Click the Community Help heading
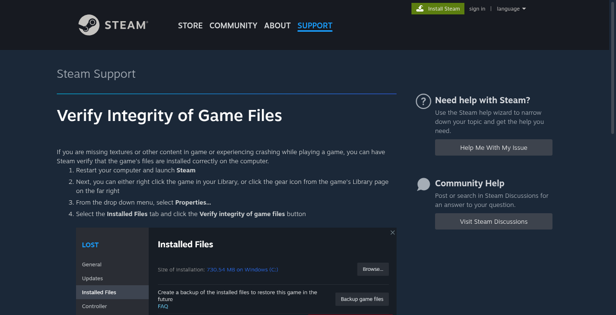Image resolution: width=616 pixels, height=315 pixels. coord(470,183)
